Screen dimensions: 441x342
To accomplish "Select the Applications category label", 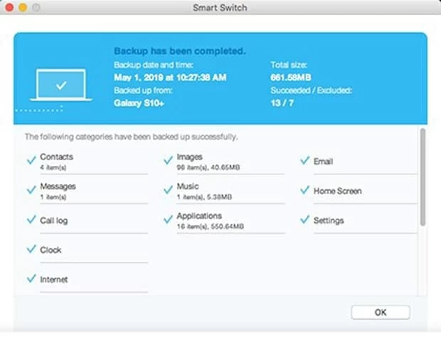I will pos(199,216).
